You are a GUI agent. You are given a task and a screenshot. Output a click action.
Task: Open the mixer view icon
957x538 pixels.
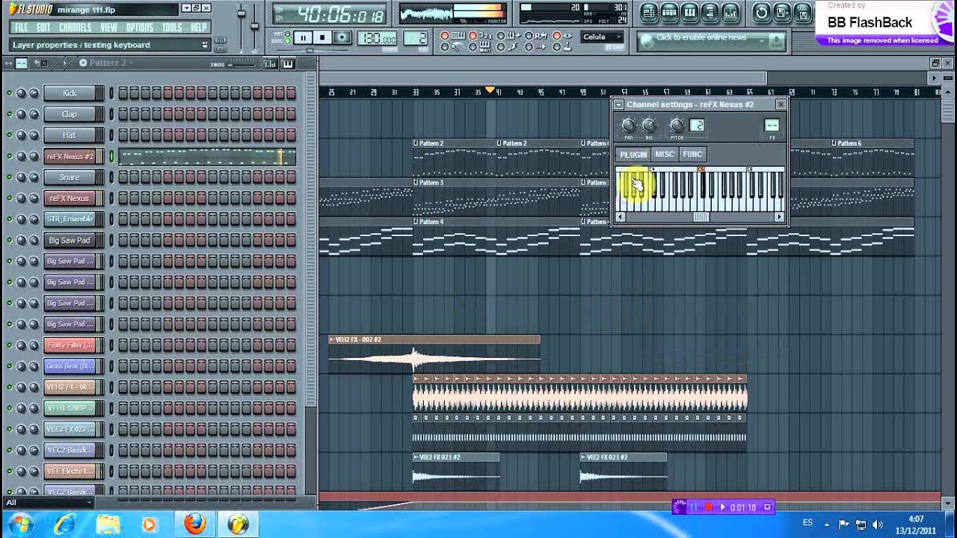click(x=730, y=13)
